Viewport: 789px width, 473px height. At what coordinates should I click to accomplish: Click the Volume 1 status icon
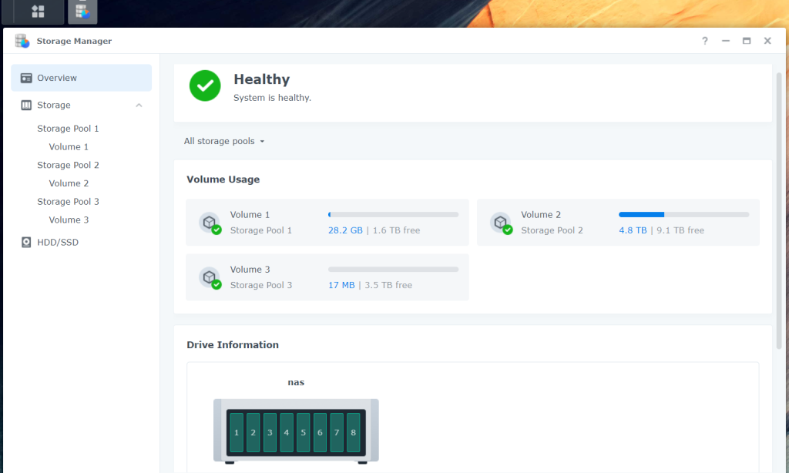[x=210, y=223]
